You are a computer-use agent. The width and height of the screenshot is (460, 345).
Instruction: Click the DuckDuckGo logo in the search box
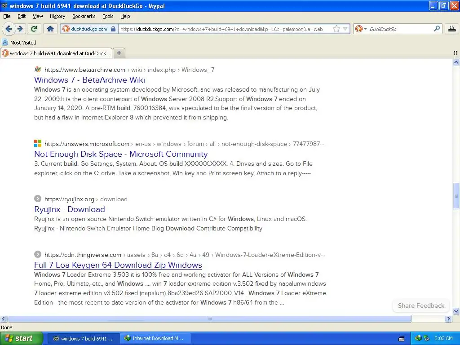(358, 29)
